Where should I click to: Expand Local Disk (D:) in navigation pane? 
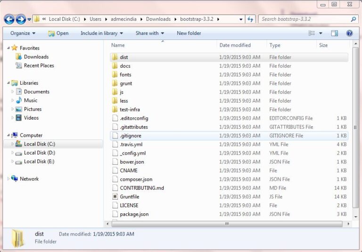pyautogui.click(x=13, y=153)
